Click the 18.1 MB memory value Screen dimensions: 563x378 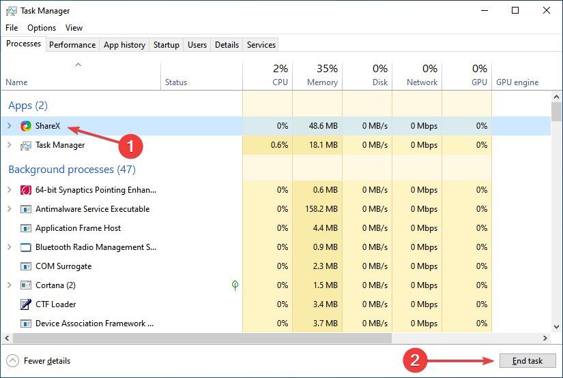[323, 145]
